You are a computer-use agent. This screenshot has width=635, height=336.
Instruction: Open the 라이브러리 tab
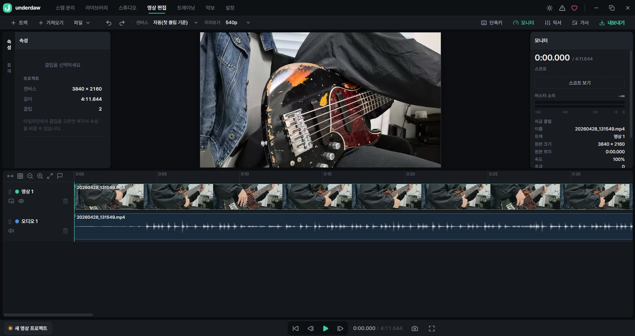point(96,8)
